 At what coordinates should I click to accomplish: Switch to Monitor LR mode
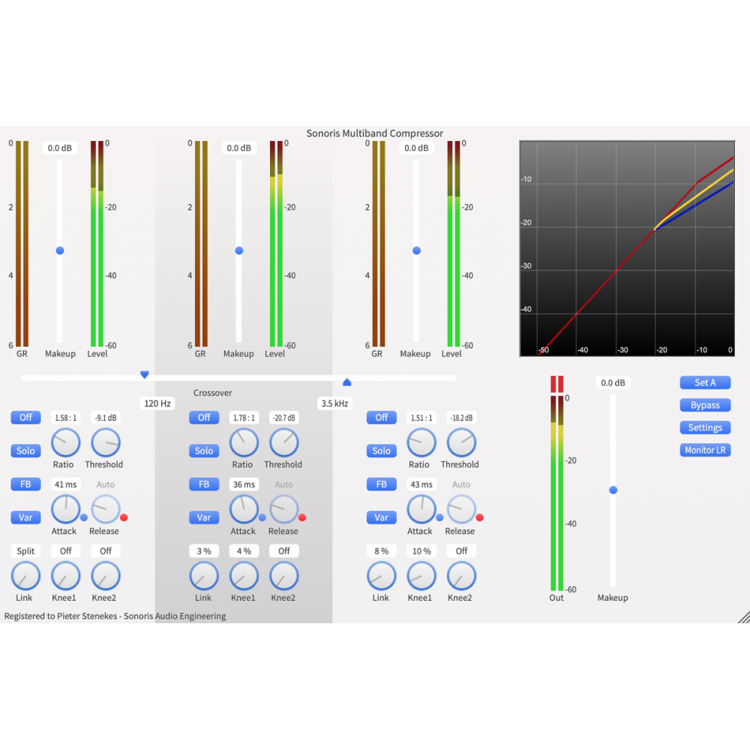704,450
